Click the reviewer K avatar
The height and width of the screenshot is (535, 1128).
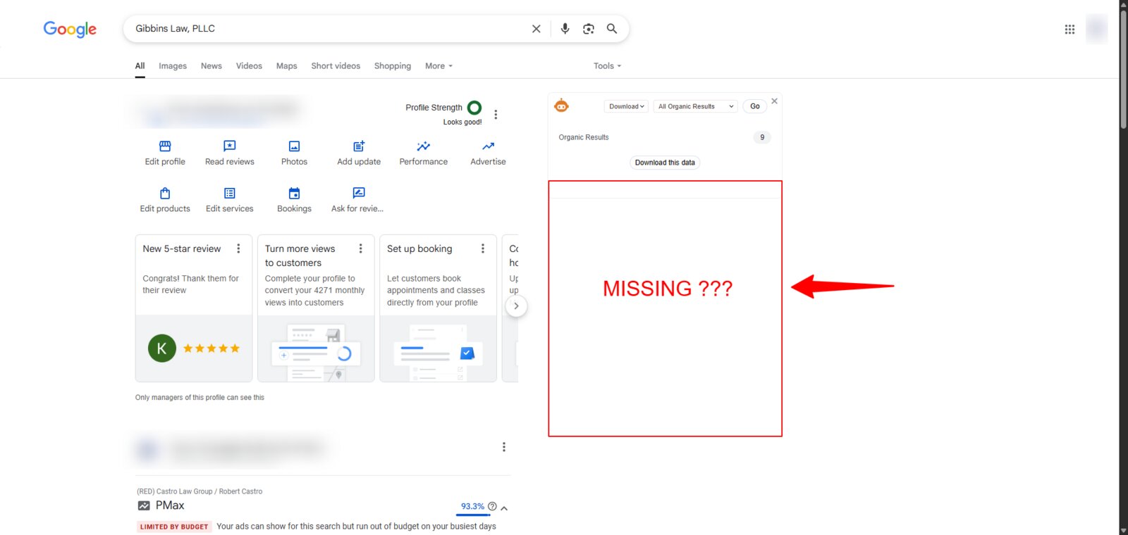(x=162, y=348)
